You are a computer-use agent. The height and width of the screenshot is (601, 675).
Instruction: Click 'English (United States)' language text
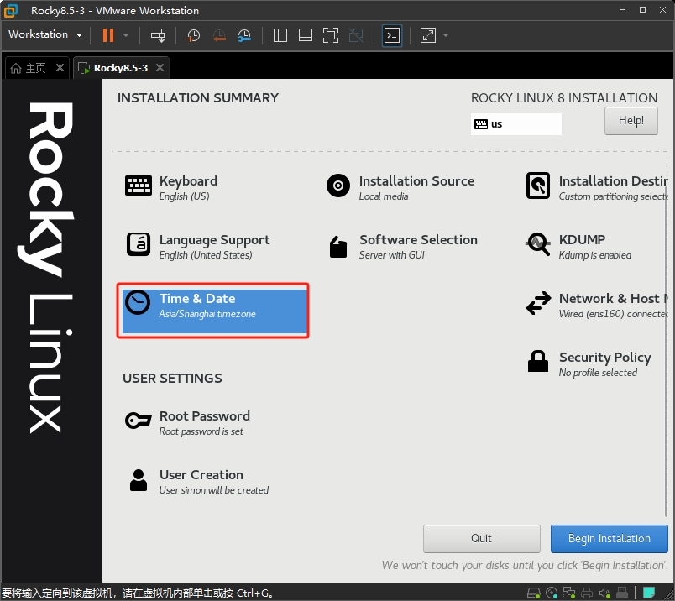click(x=206, y=255)
